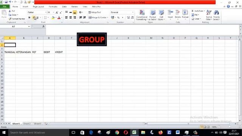Switch to the Review tab

(74, 7)
